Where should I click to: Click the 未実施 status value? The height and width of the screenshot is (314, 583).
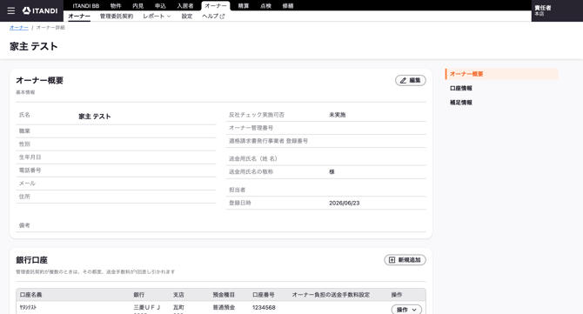pos(338,115)
